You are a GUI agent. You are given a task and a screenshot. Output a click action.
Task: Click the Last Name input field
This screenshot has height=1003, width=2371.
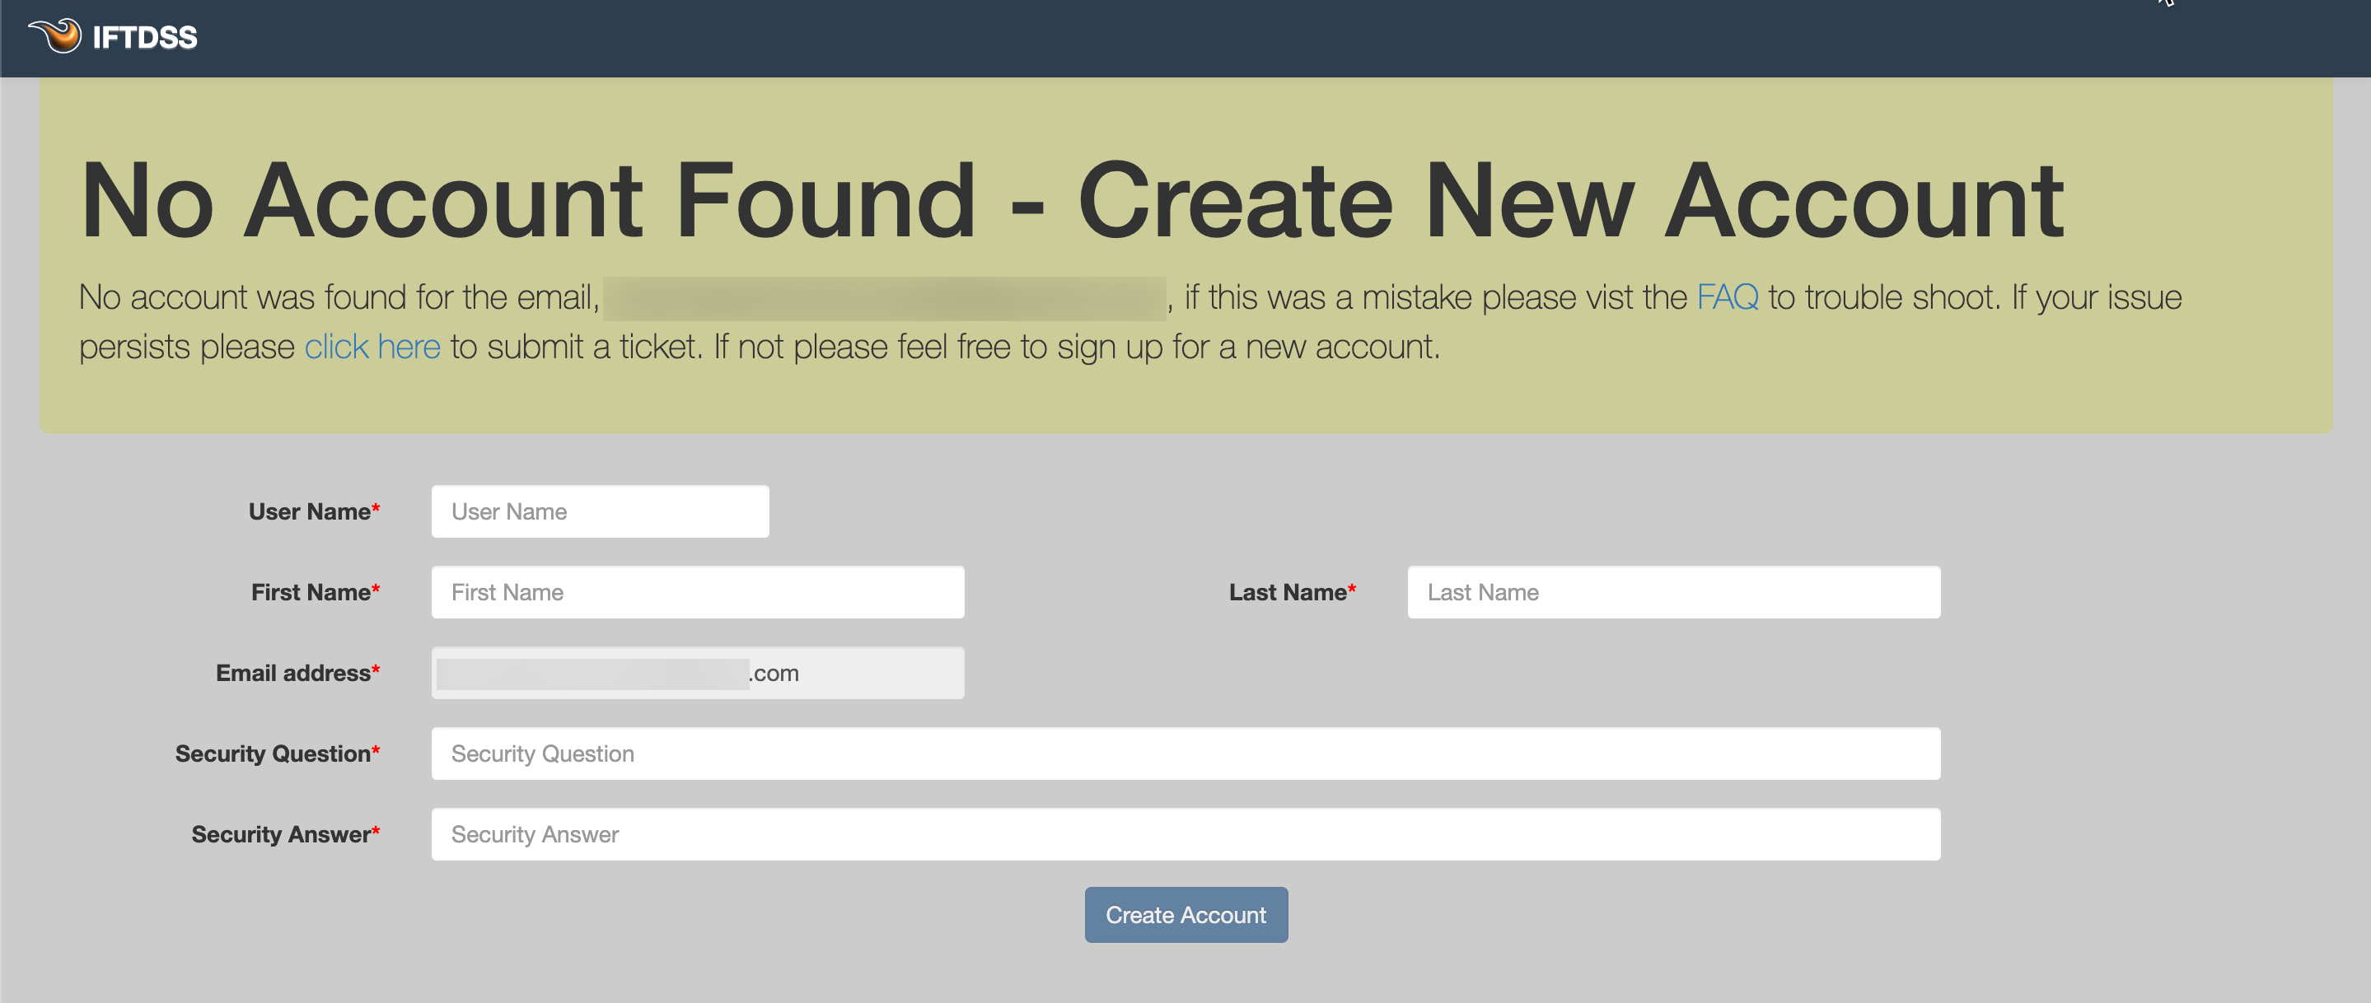point(1674,592)
